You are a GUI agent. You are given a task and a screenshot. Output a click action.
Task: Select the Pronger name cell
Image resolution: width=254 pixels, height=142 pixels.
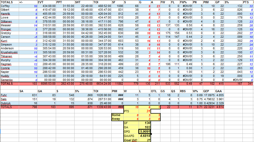(x=10, y=29)
